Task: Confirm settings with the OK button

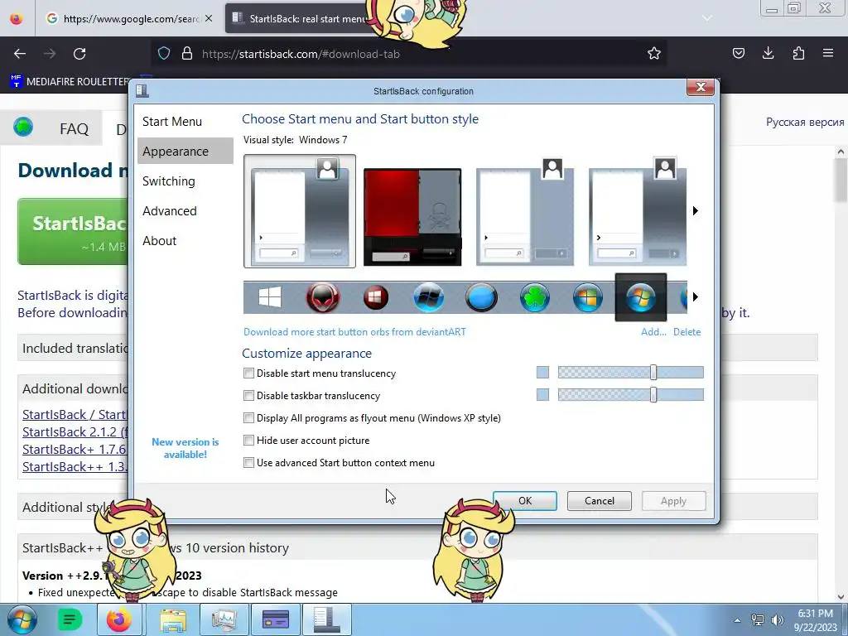Action: [524, 501]
